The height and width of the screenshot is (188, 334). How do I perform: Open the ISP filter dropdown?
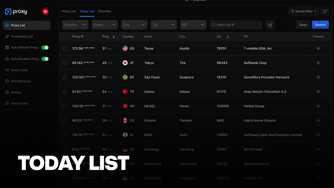[x=193, y=25]
